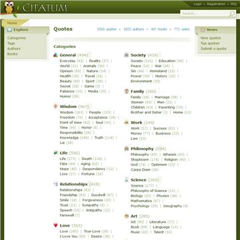Select the Skepticism subcategory link
240x240 pixels.
pos(139,159)
